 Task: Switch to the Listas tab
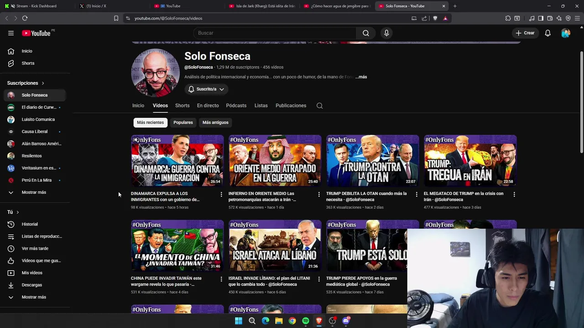261,106
